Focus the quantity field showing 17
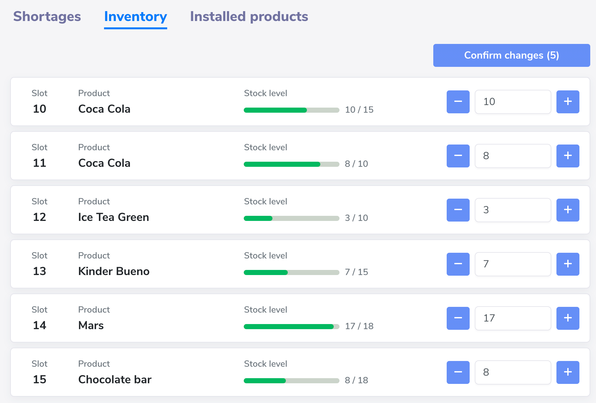596x403 pixels. (x=513, y=318)
